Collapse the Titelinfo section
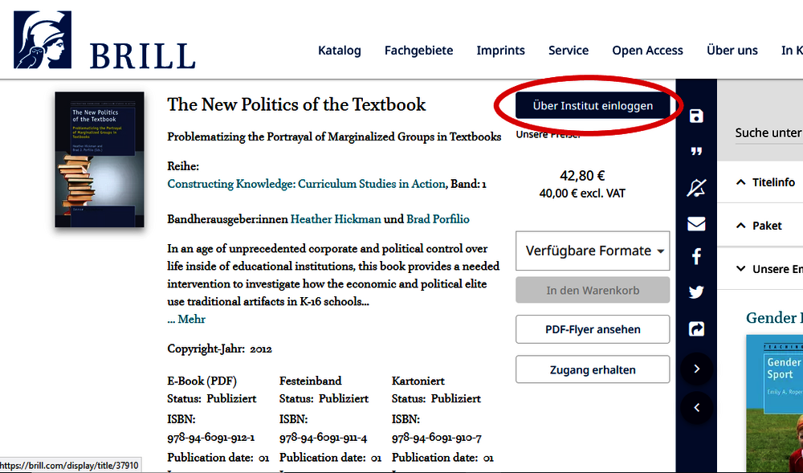This screenshot has height=473, width=803. pyautogui.click(x=765, y=182)
